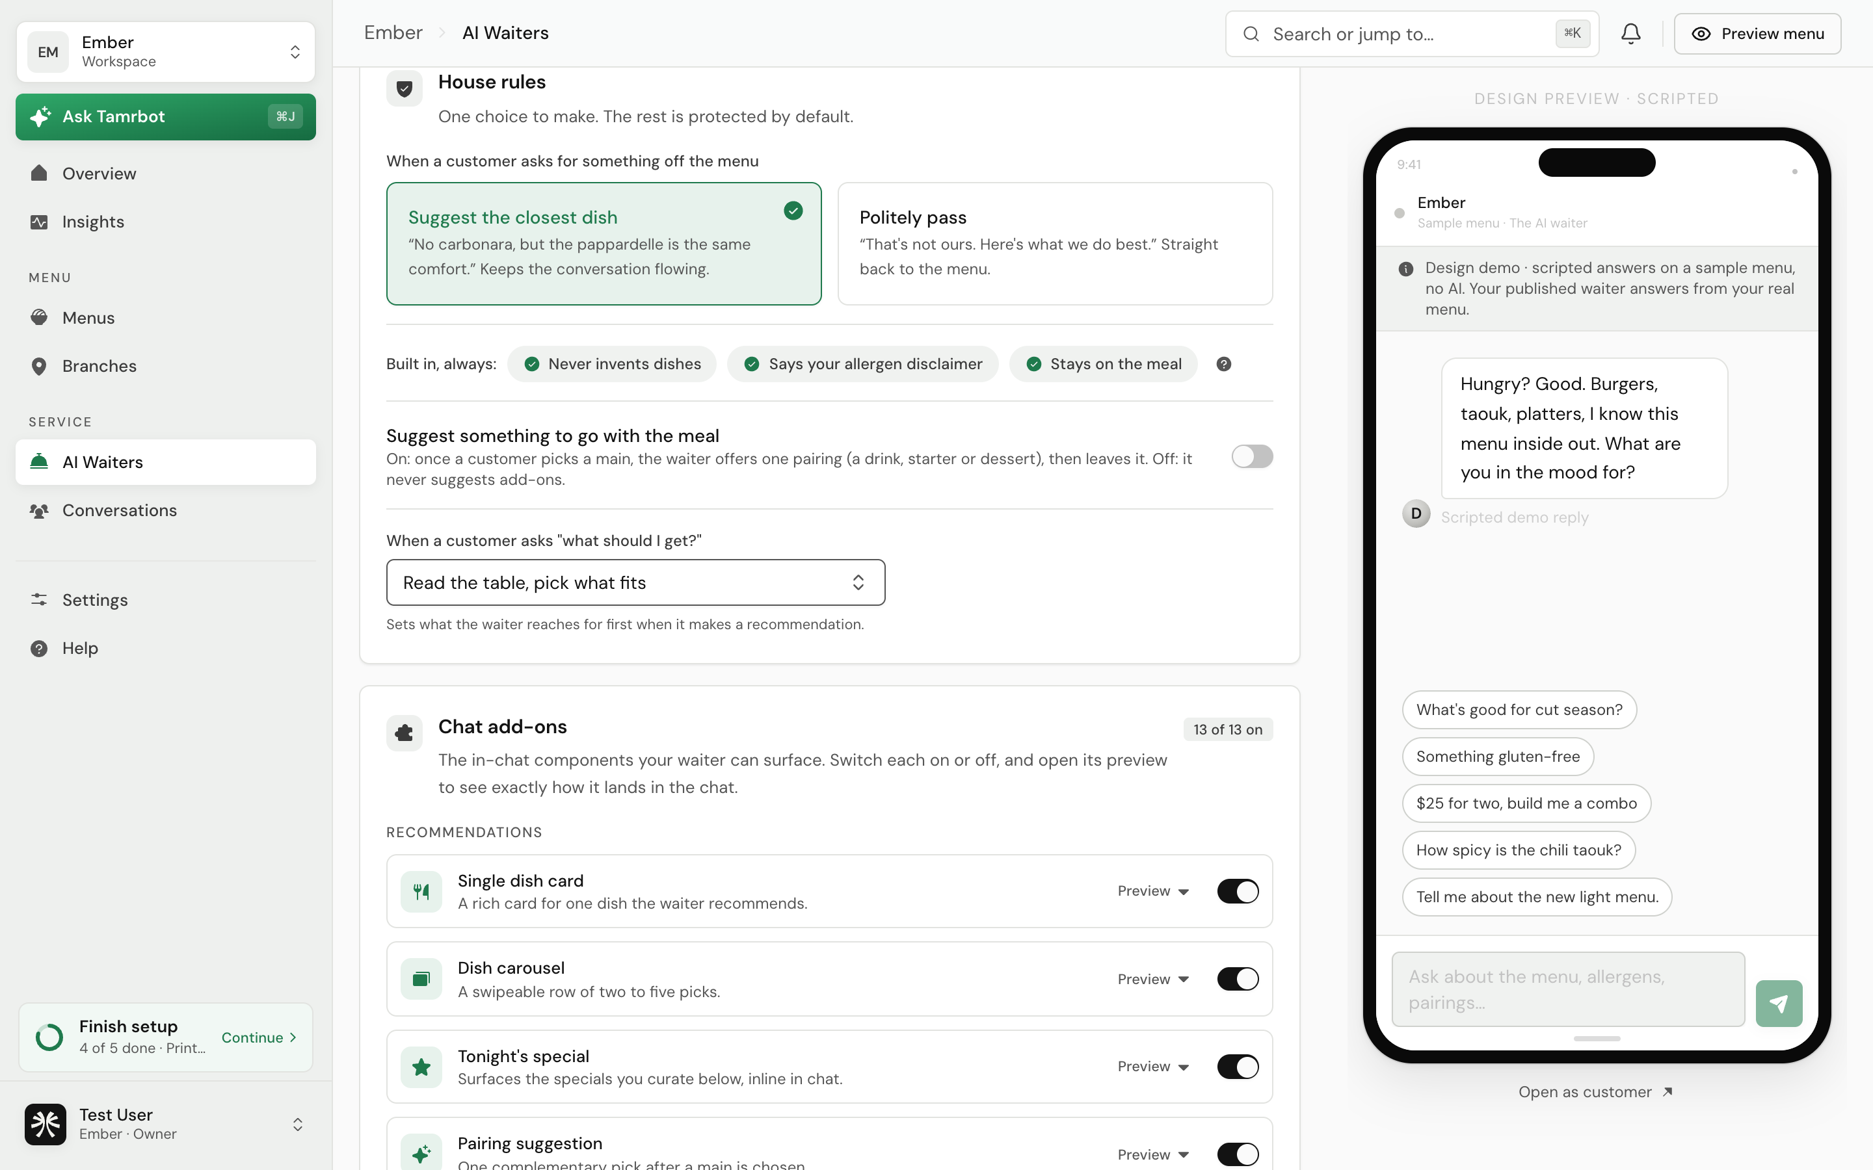This screenshot has width=1873, height=1170.
Task: Send message with the paper plane button
Action: tap(1779, 1004)
